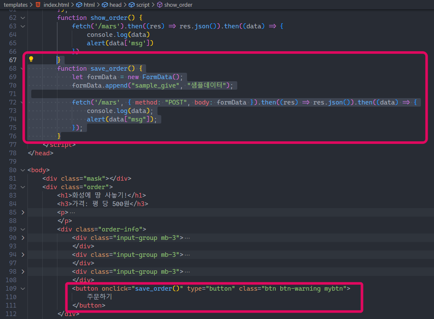Viewport: 434px width, 319px height.
Task: Click the HTML5 file icon in breadcrumb
Action: click(x=38, y=5)
